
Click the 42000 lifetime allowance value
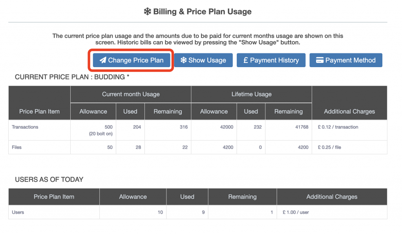(226, 127)
